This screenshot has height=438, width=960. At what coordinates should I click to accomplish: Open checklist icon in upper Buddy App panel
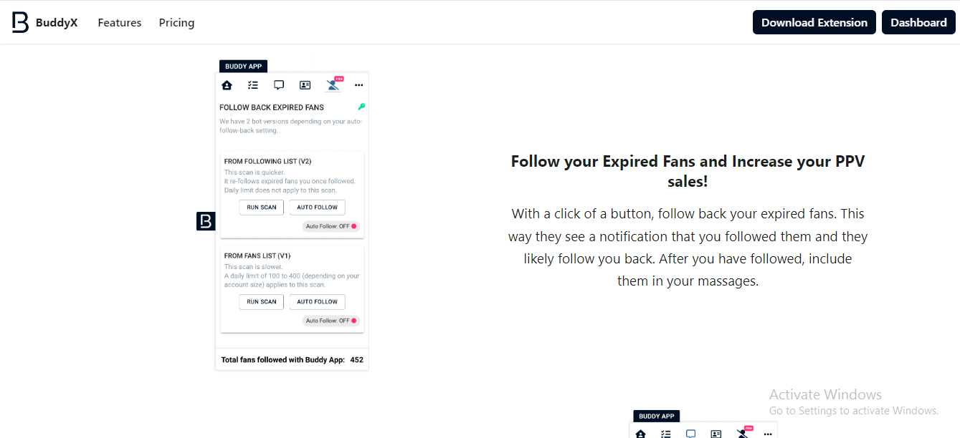click(253, 85)
